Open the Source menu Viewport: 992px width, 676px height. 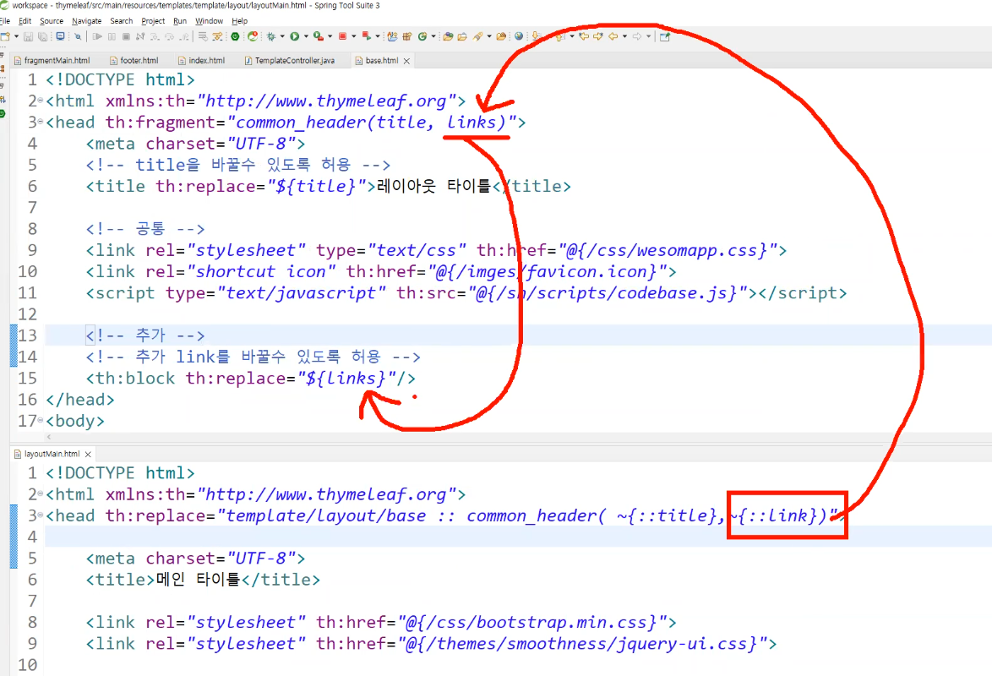52,21
